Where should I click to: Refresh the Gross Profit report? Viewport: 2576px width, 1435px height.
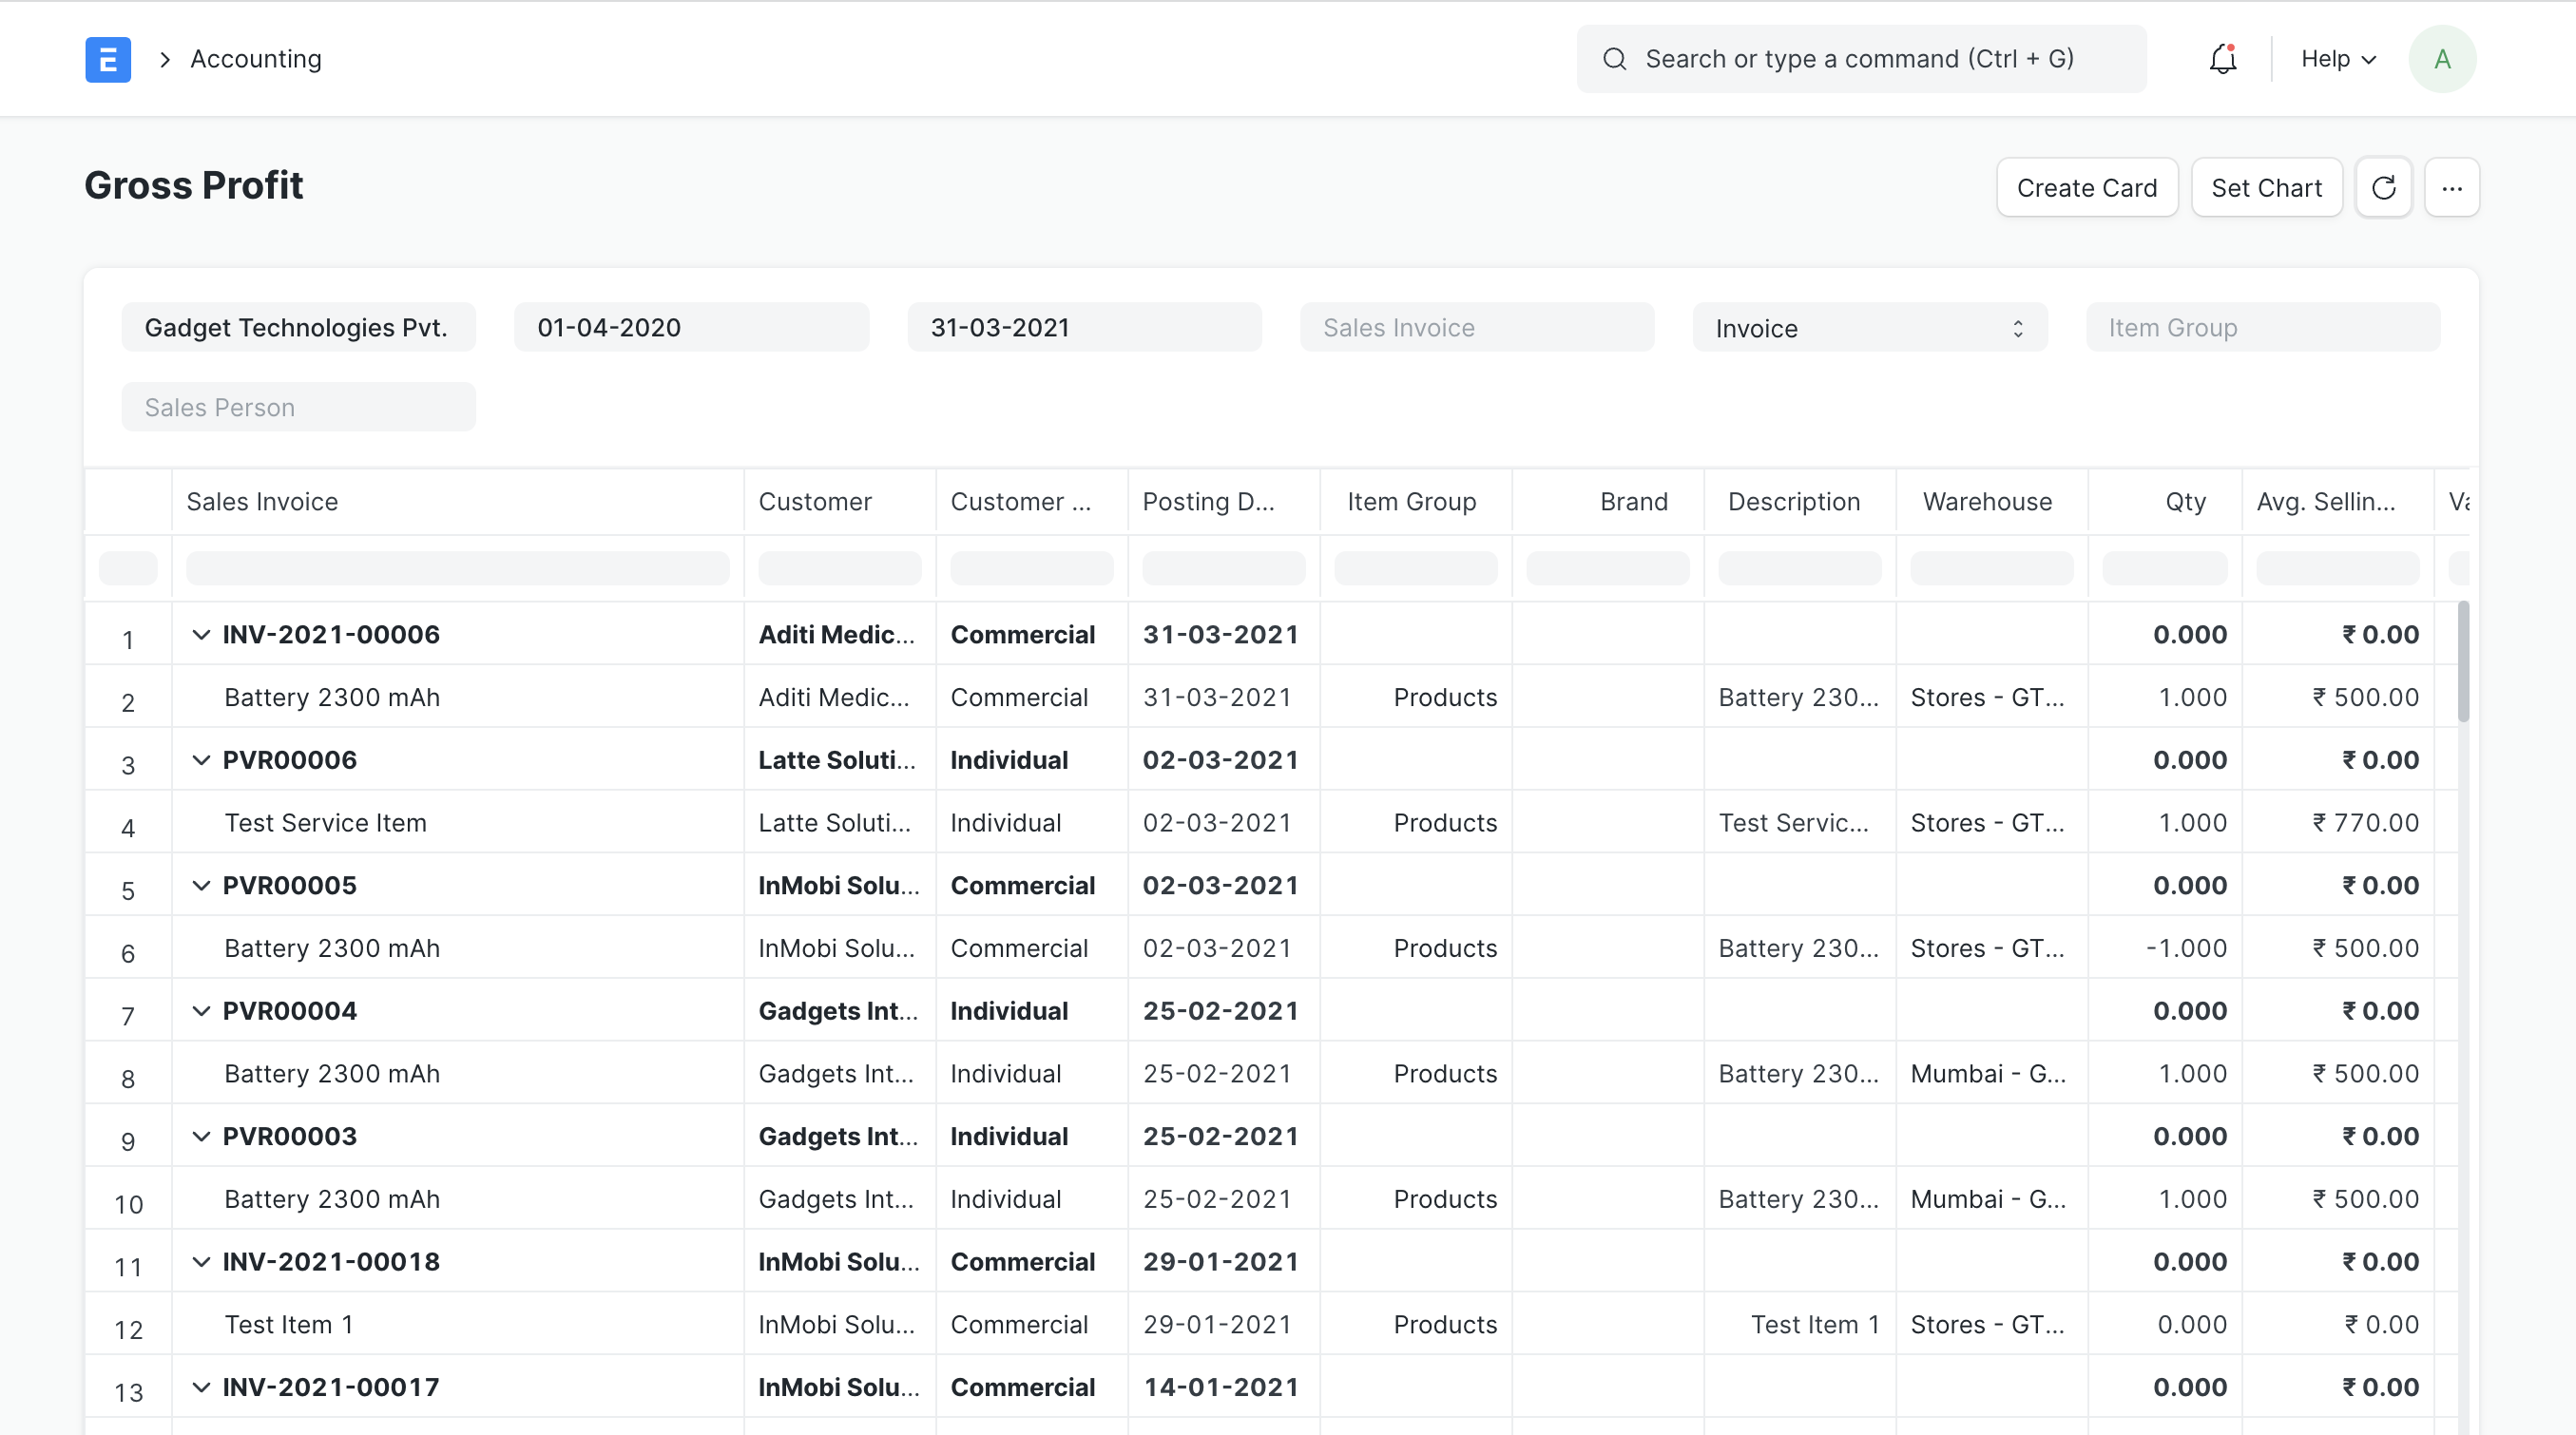2384,187
